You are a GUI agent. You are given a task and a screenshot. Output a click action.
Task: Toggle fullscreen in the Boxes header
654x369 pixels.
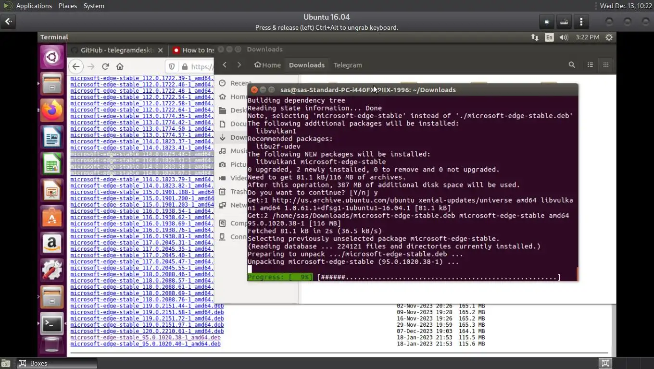click(547, 22)
